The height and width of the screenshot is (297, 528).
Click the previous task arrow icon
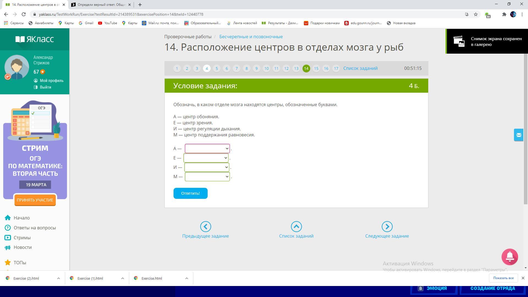pos(205,227)
